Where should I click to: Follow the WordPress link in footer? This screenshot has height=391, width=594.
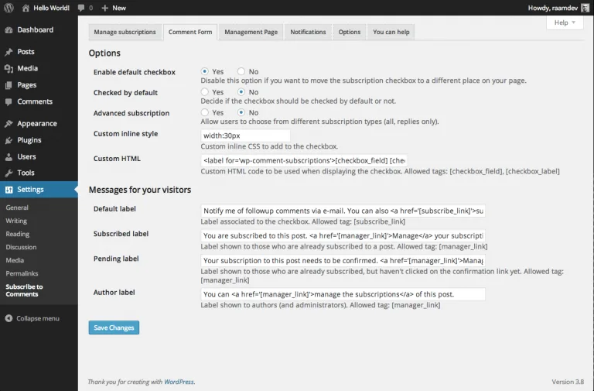point(179,382)
